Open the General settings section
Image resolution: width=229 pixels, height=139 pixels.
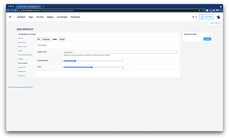point(21,38)
